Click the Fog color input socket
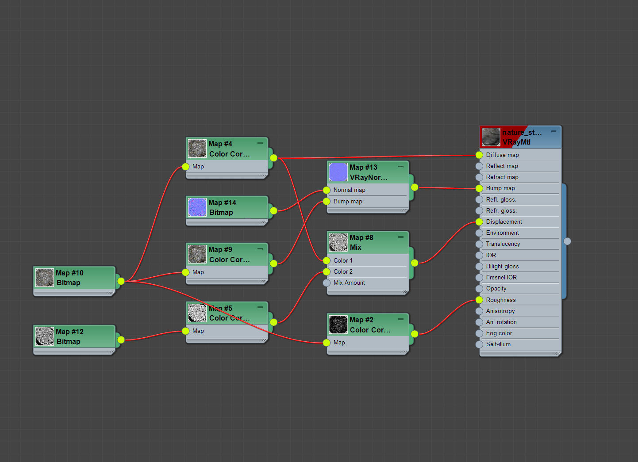Image resolution: width=638 pixels, height=462 pixels. tap(479, 333)
